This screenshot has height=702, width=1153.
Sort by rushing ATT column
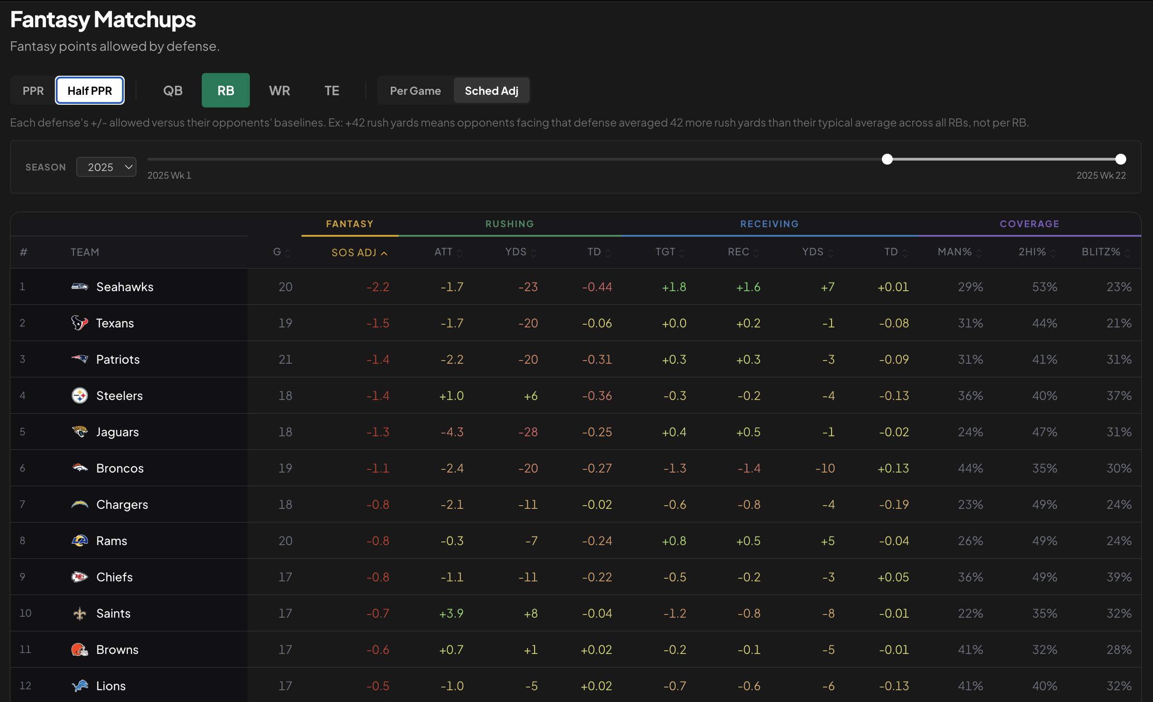pos(448,252)
